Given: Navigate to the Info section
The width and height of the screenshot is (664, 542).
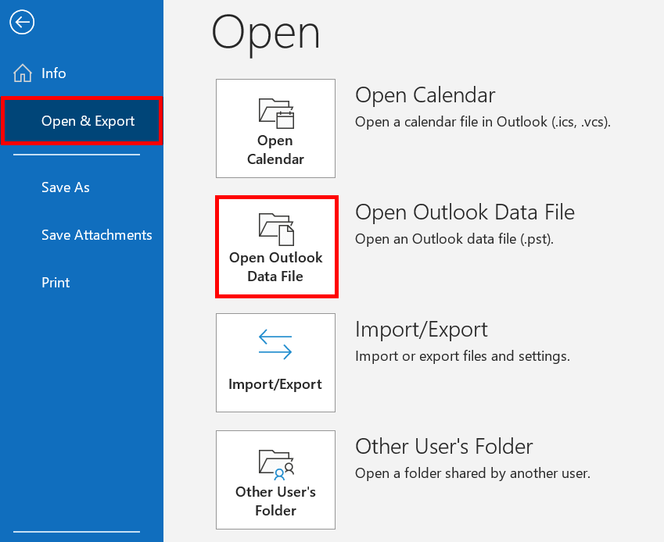Looking at the screenshot, I should pyautogui.click(x=52, y=73).
